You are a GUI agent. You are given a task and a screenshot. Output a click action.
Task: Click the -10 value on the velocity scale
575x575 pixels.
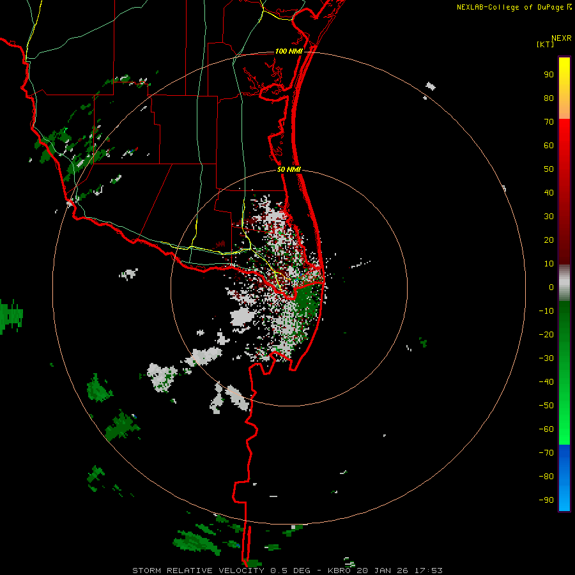546,311
